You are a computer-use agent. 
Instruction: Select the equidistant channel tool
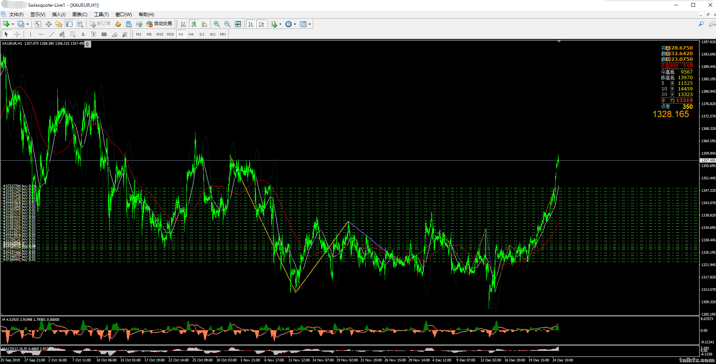click(x=62, y=34)
